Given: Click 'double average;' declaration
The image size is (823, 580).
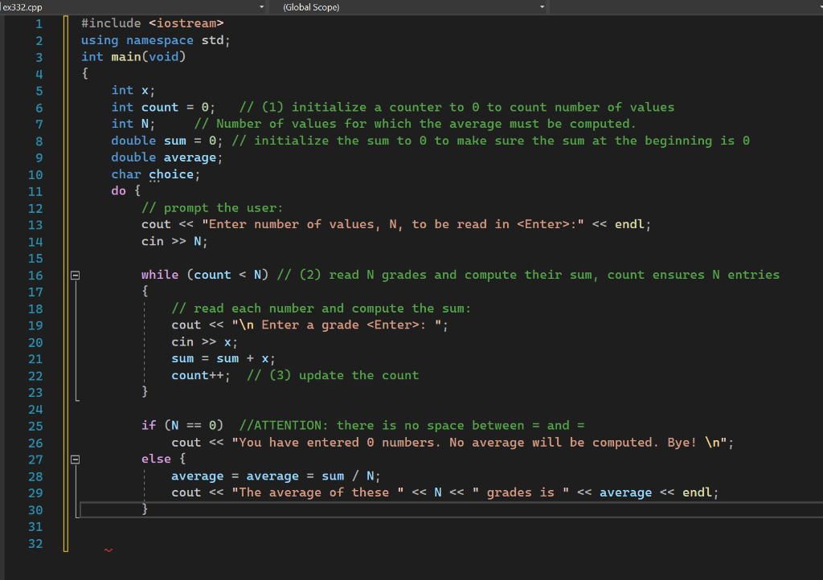Looking at the screenshot, I should point(167,157).
